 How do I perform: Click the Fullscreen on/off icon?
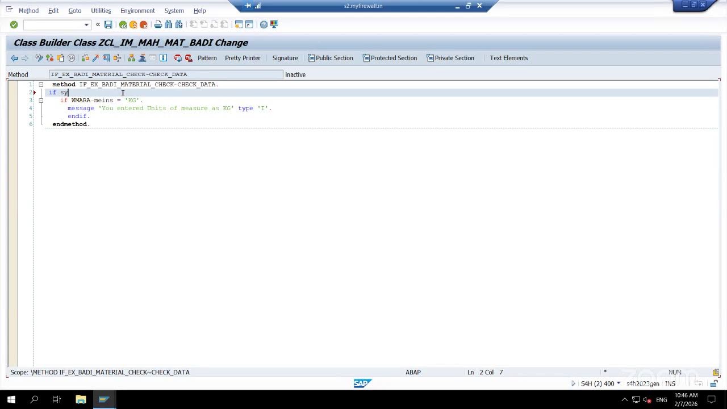(153, 58)
